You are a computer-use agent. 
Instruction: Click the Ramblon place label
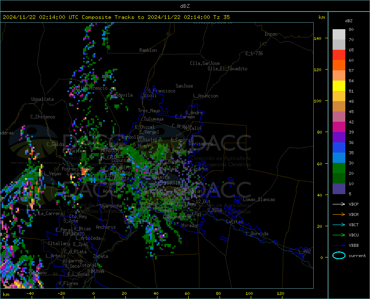(x=148, y=50)
